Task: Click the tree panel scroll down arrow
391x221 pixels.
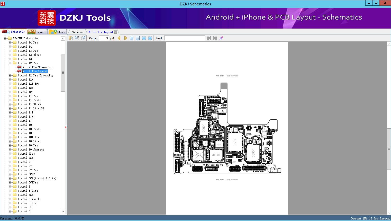Action: (x=63, y=212)
